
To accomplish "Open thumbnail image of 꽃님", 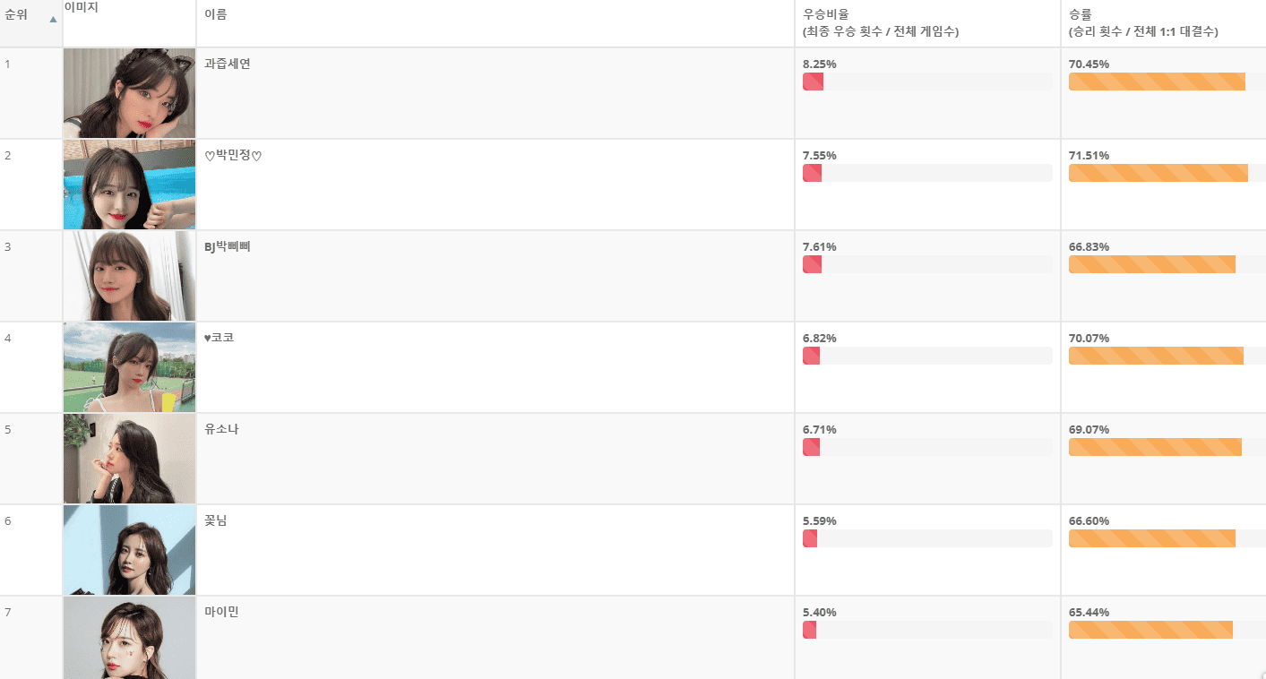I will (x=129, y=550).
